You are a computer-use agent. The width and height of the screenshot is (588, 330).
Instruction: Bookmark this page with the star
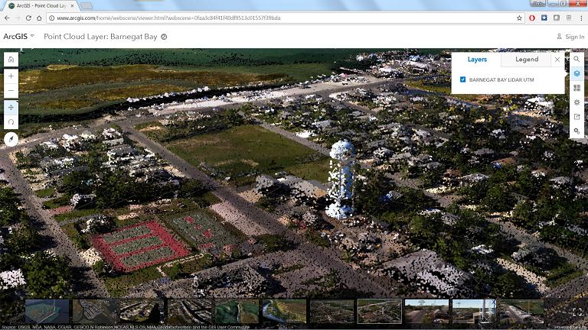point(519,18)
